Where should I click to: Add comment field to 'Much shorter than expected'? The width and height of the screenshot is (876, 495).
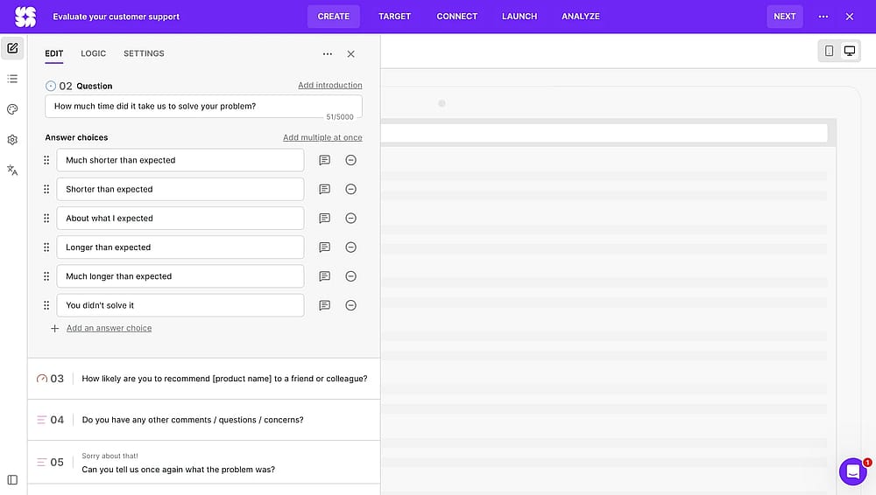pos(325,160)
